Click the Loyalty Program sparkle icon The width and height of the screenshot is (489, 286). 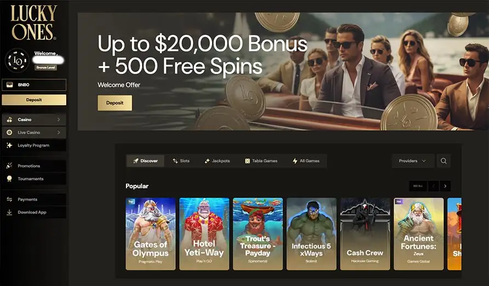[x=9, y=145]
